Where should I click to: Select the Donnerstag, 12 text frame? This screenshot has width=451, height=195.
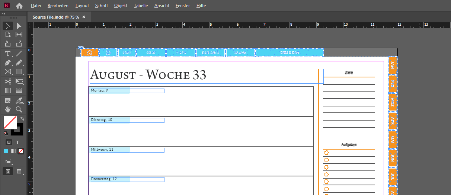pyautogui.click(x=127, y=179)
